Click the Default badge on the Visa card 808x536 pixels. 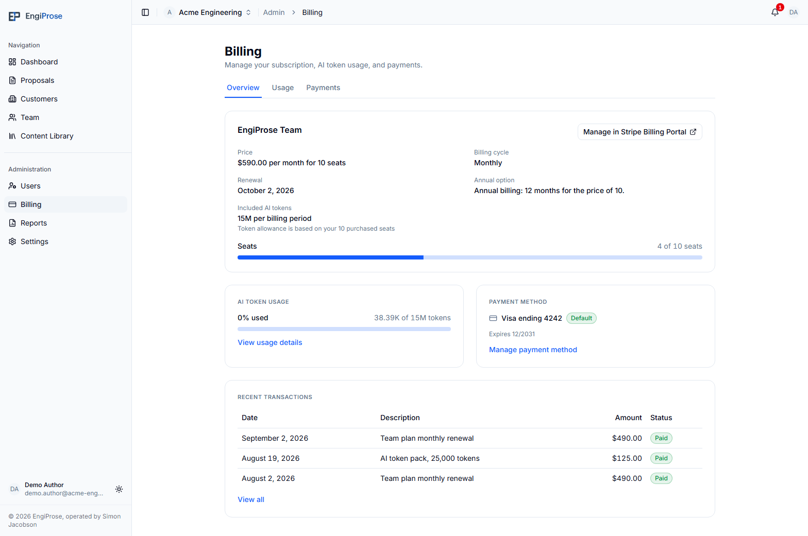pos(581,318)
